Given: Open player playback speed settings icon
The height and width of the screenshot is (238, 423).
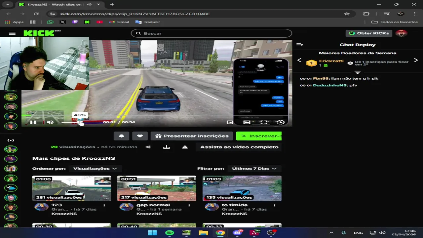Looking at the screenshot, I should [x=280, y=122].
